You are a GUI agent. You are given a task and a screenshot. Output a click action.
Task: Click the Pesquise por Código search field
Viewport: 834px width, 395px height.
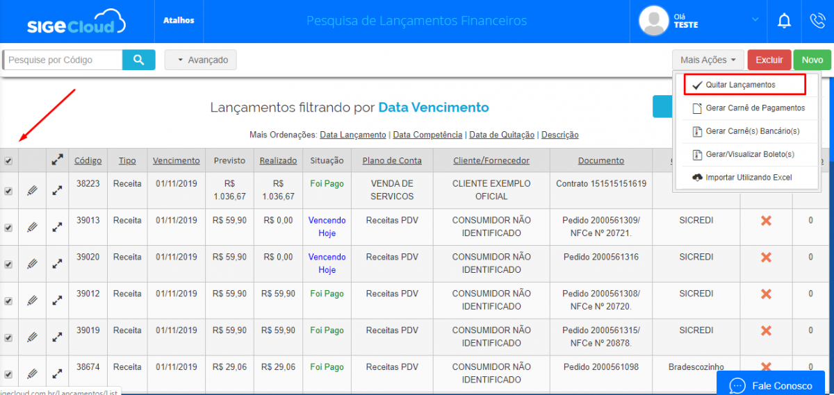pyautogui.click(x=63, y=60)
